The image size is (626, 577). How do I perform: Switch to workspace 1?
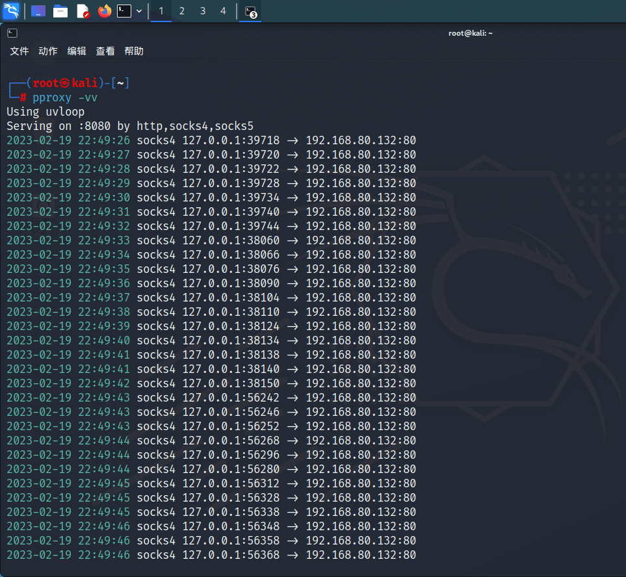click(161, 11)
